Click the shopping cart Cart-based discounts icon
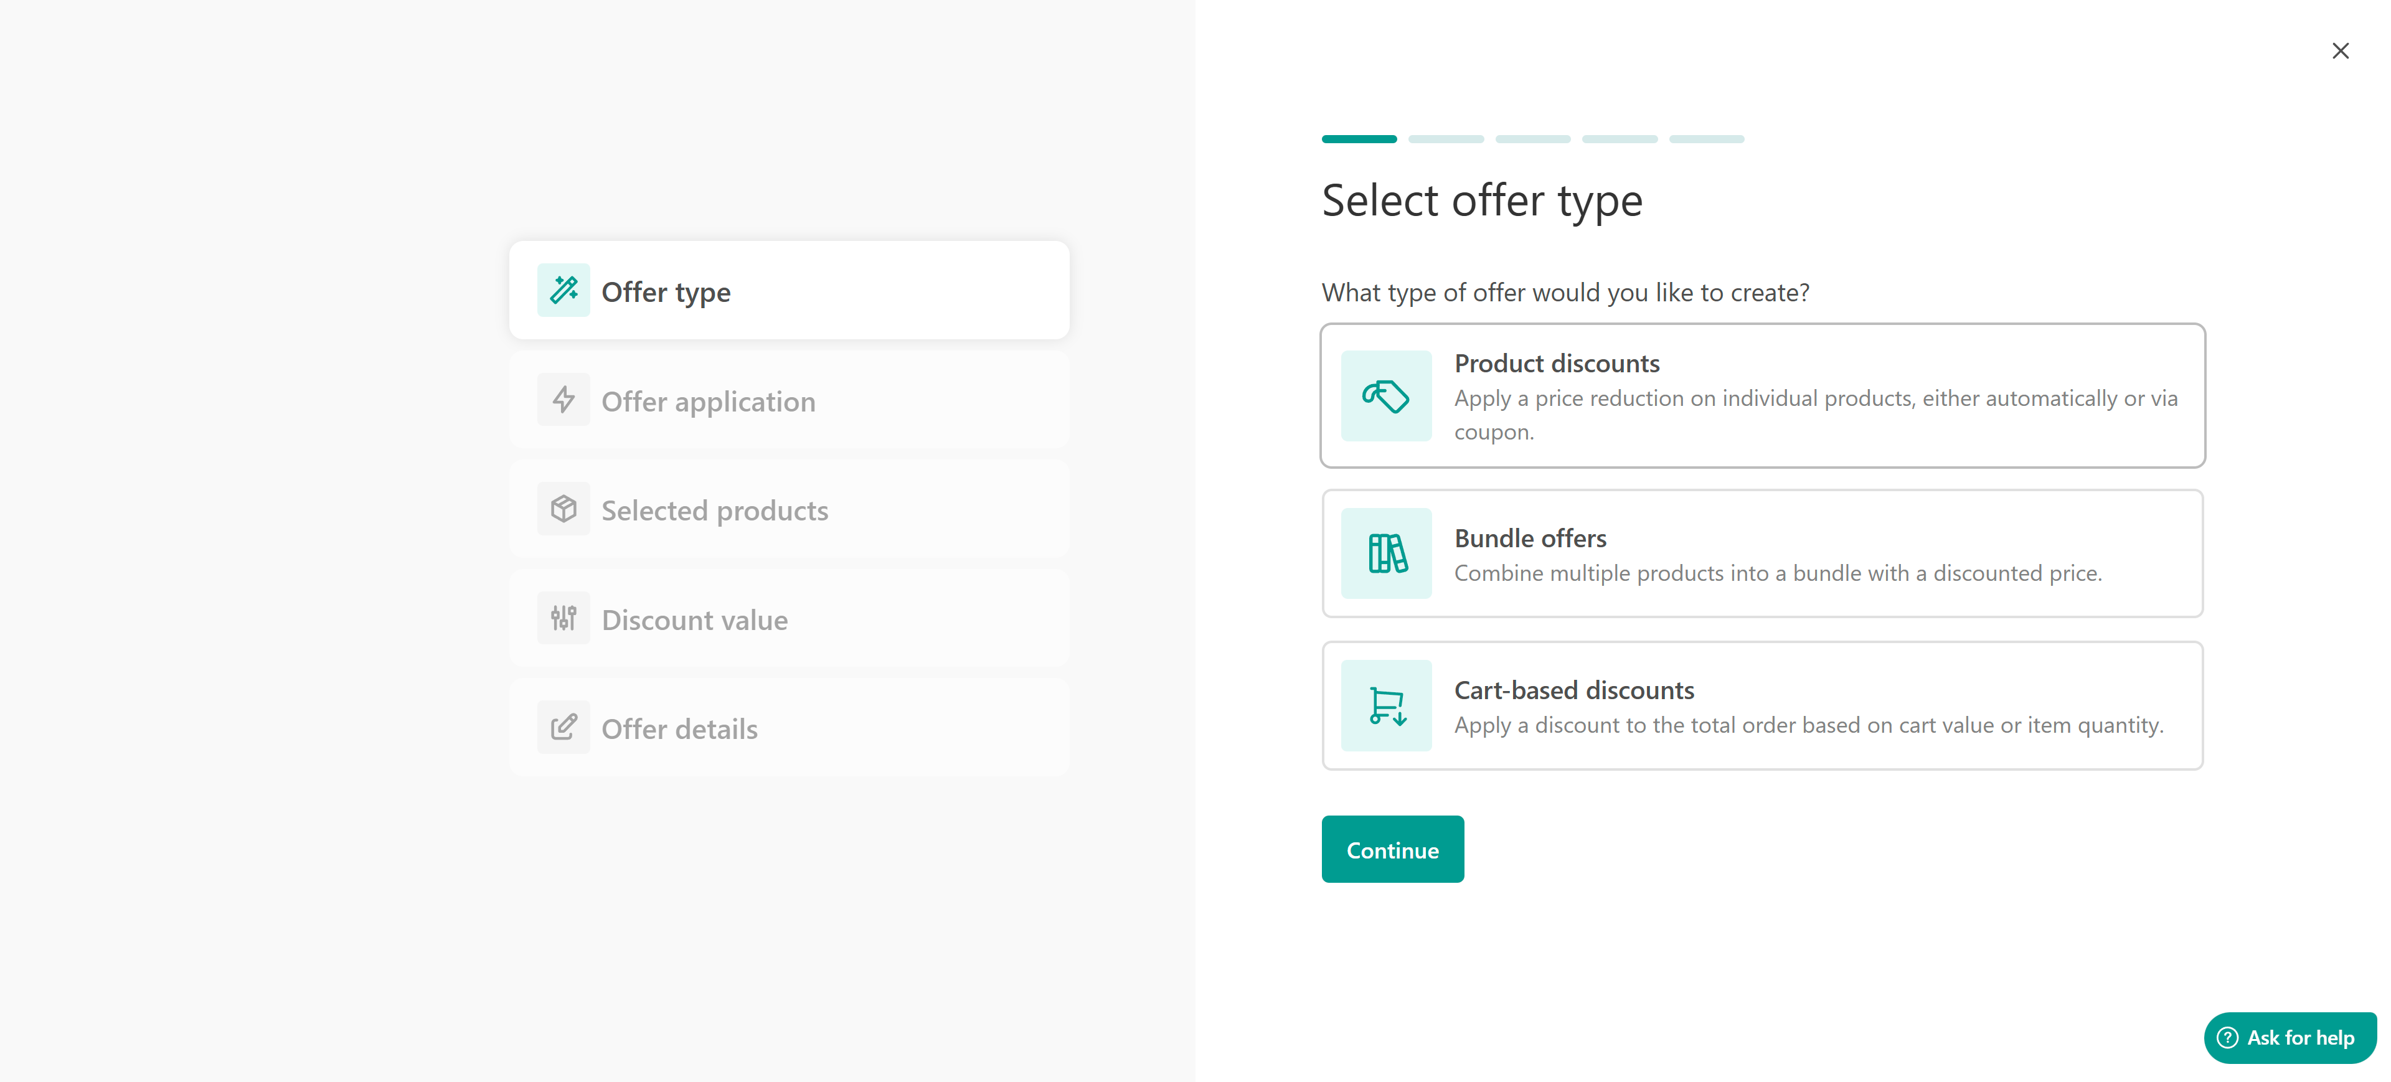 click(1386, 705)
